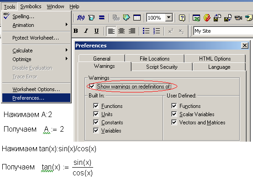253x179 pixels.
Task: Align text right
Action: [132, 31]
